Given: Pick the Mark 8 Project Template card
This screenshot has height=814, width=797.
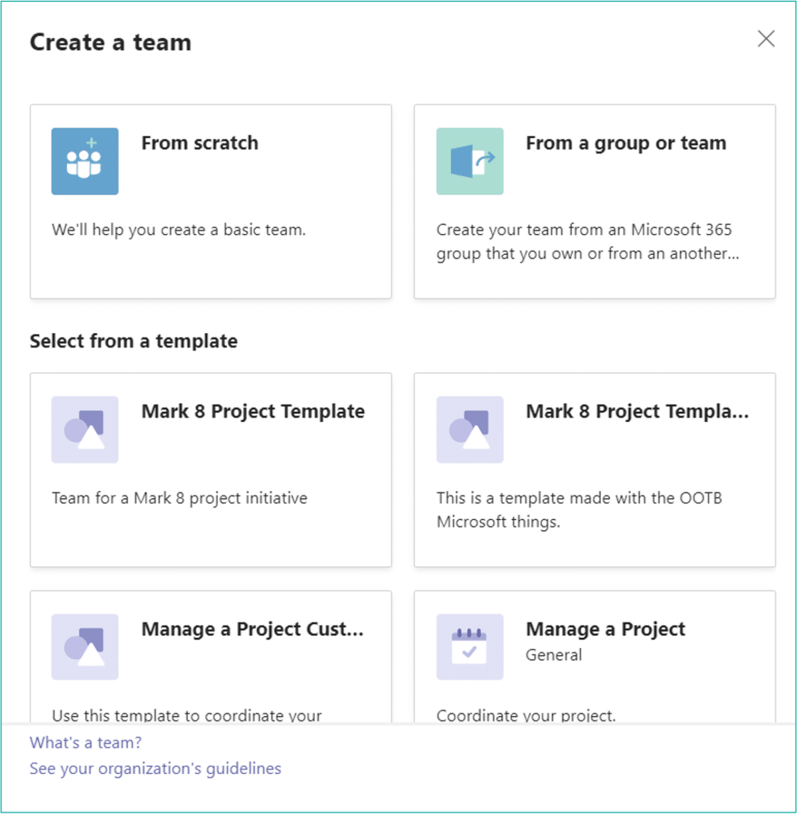Looking at the screenshot, I should coord(211,470).
